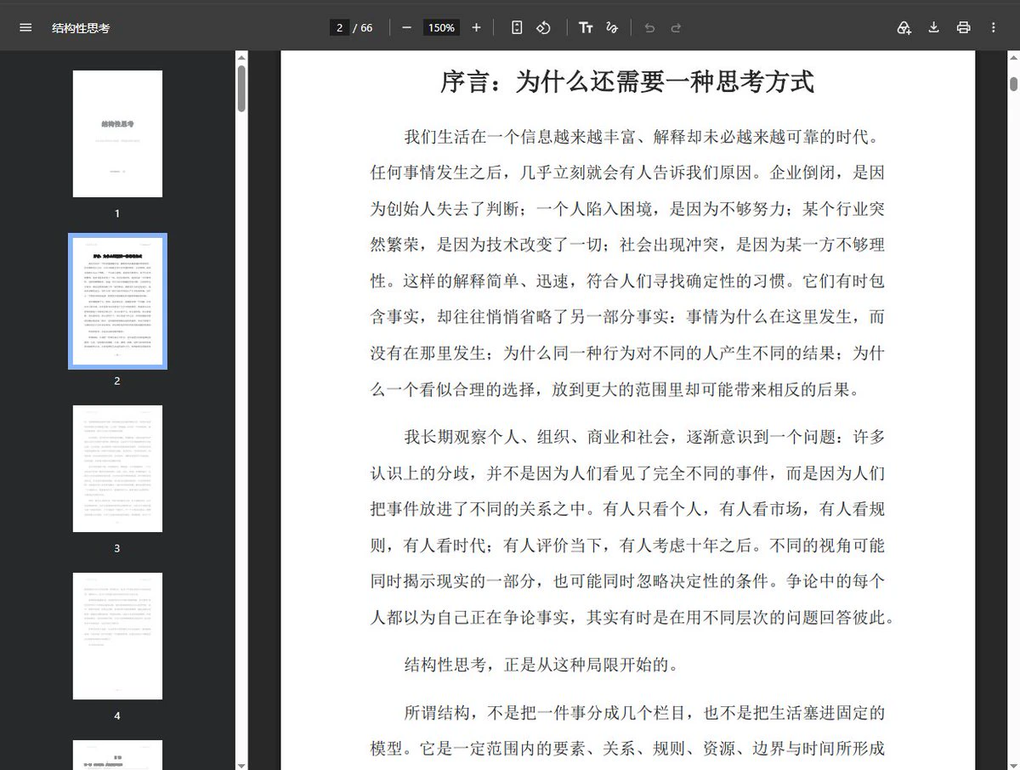This screenshot has width=1020, height=770.
Task: Rotate the document counterclockwise
Action: click(543, 27)
